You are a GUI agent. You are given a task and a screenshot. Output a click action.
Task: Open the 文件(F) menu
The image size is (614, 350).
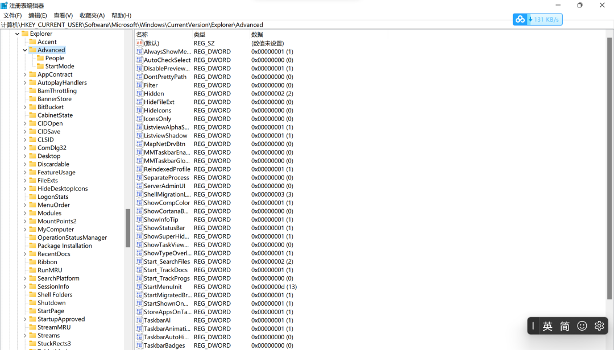click(x=13, y=15)
